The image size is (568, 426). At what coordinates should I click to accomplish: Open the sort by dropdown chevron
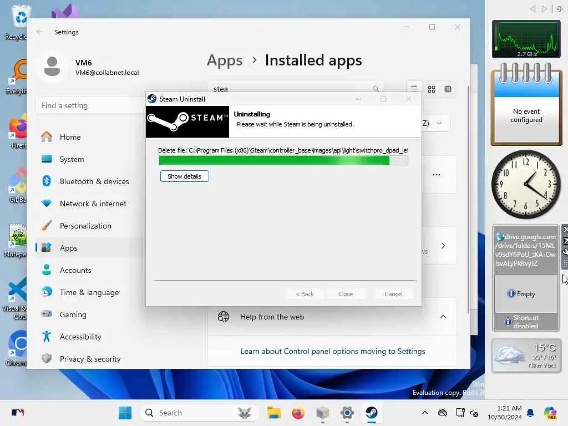(x=439, y=123)
